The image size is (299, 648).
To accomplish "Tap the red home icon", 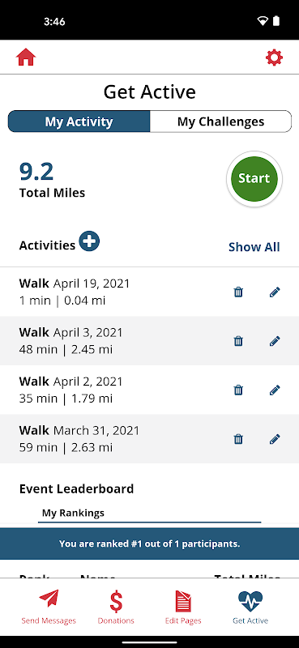I will pyautogui.click(x=26, y=58).
